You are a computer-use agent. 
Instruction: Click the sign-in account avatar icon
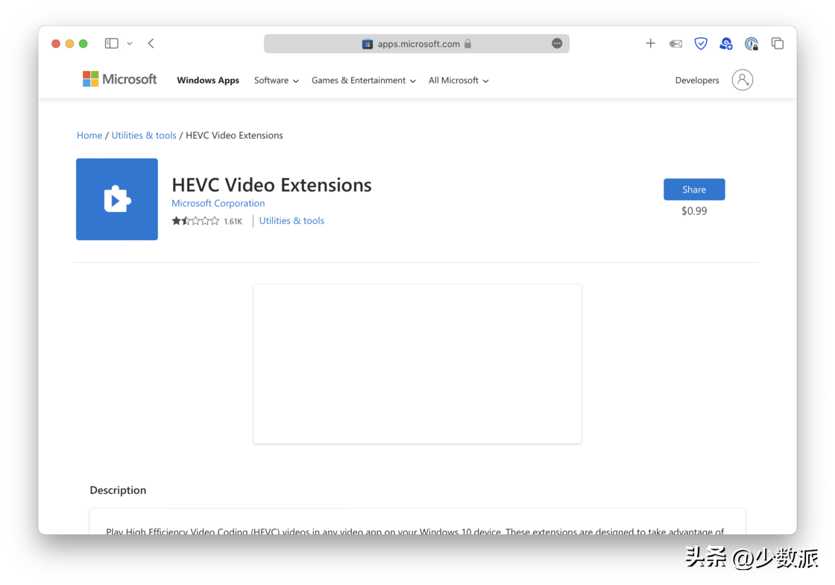(742, 80)
